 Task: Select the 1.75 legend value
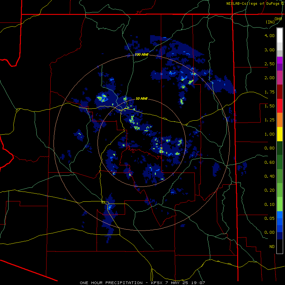(269, 92)
